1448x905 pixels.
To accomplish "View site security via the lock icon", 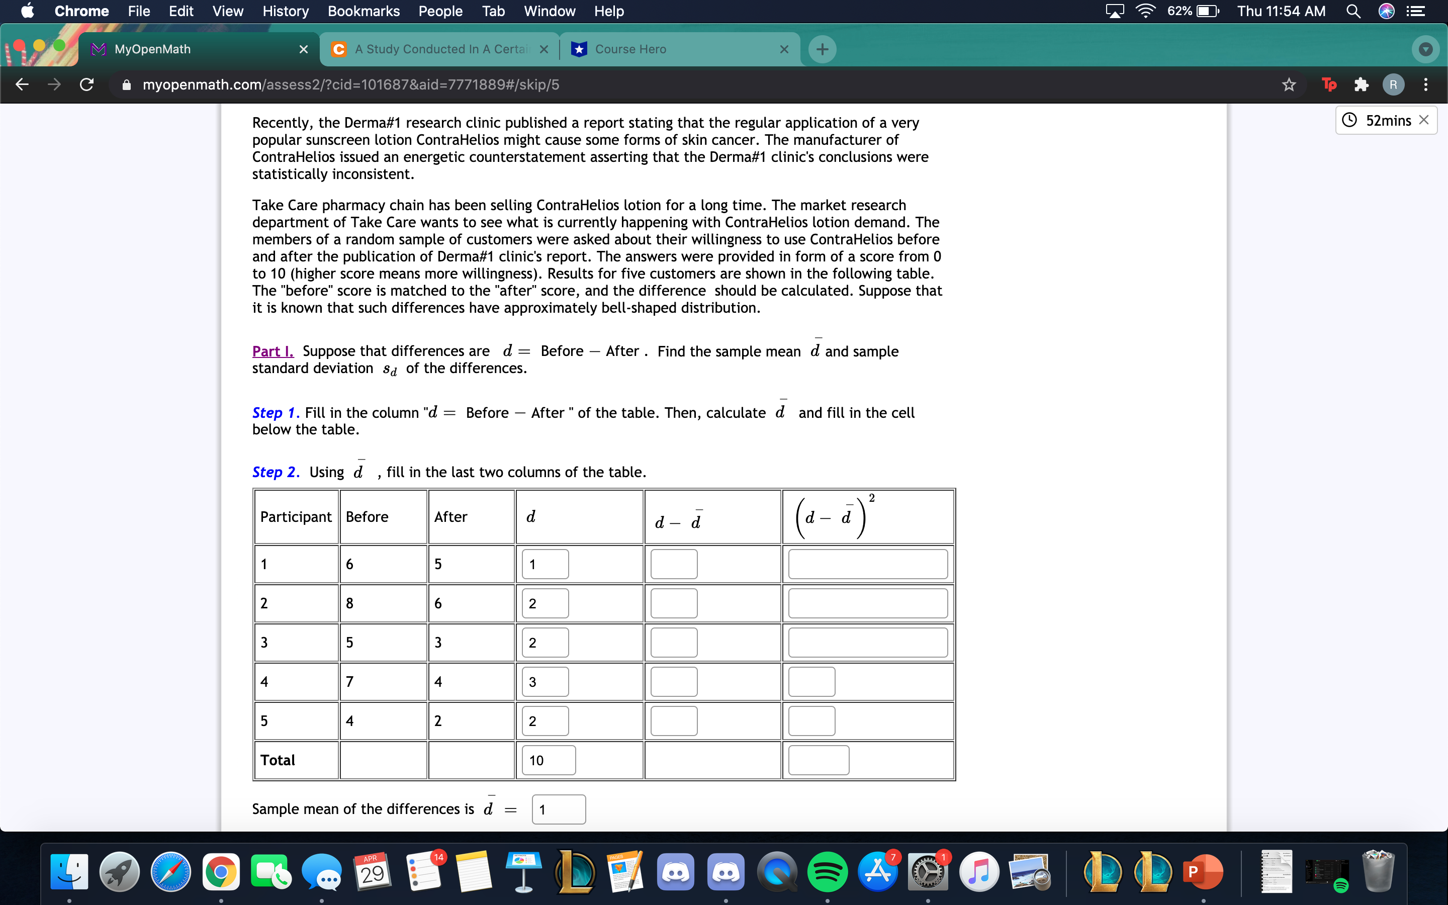I will [126, 84].
